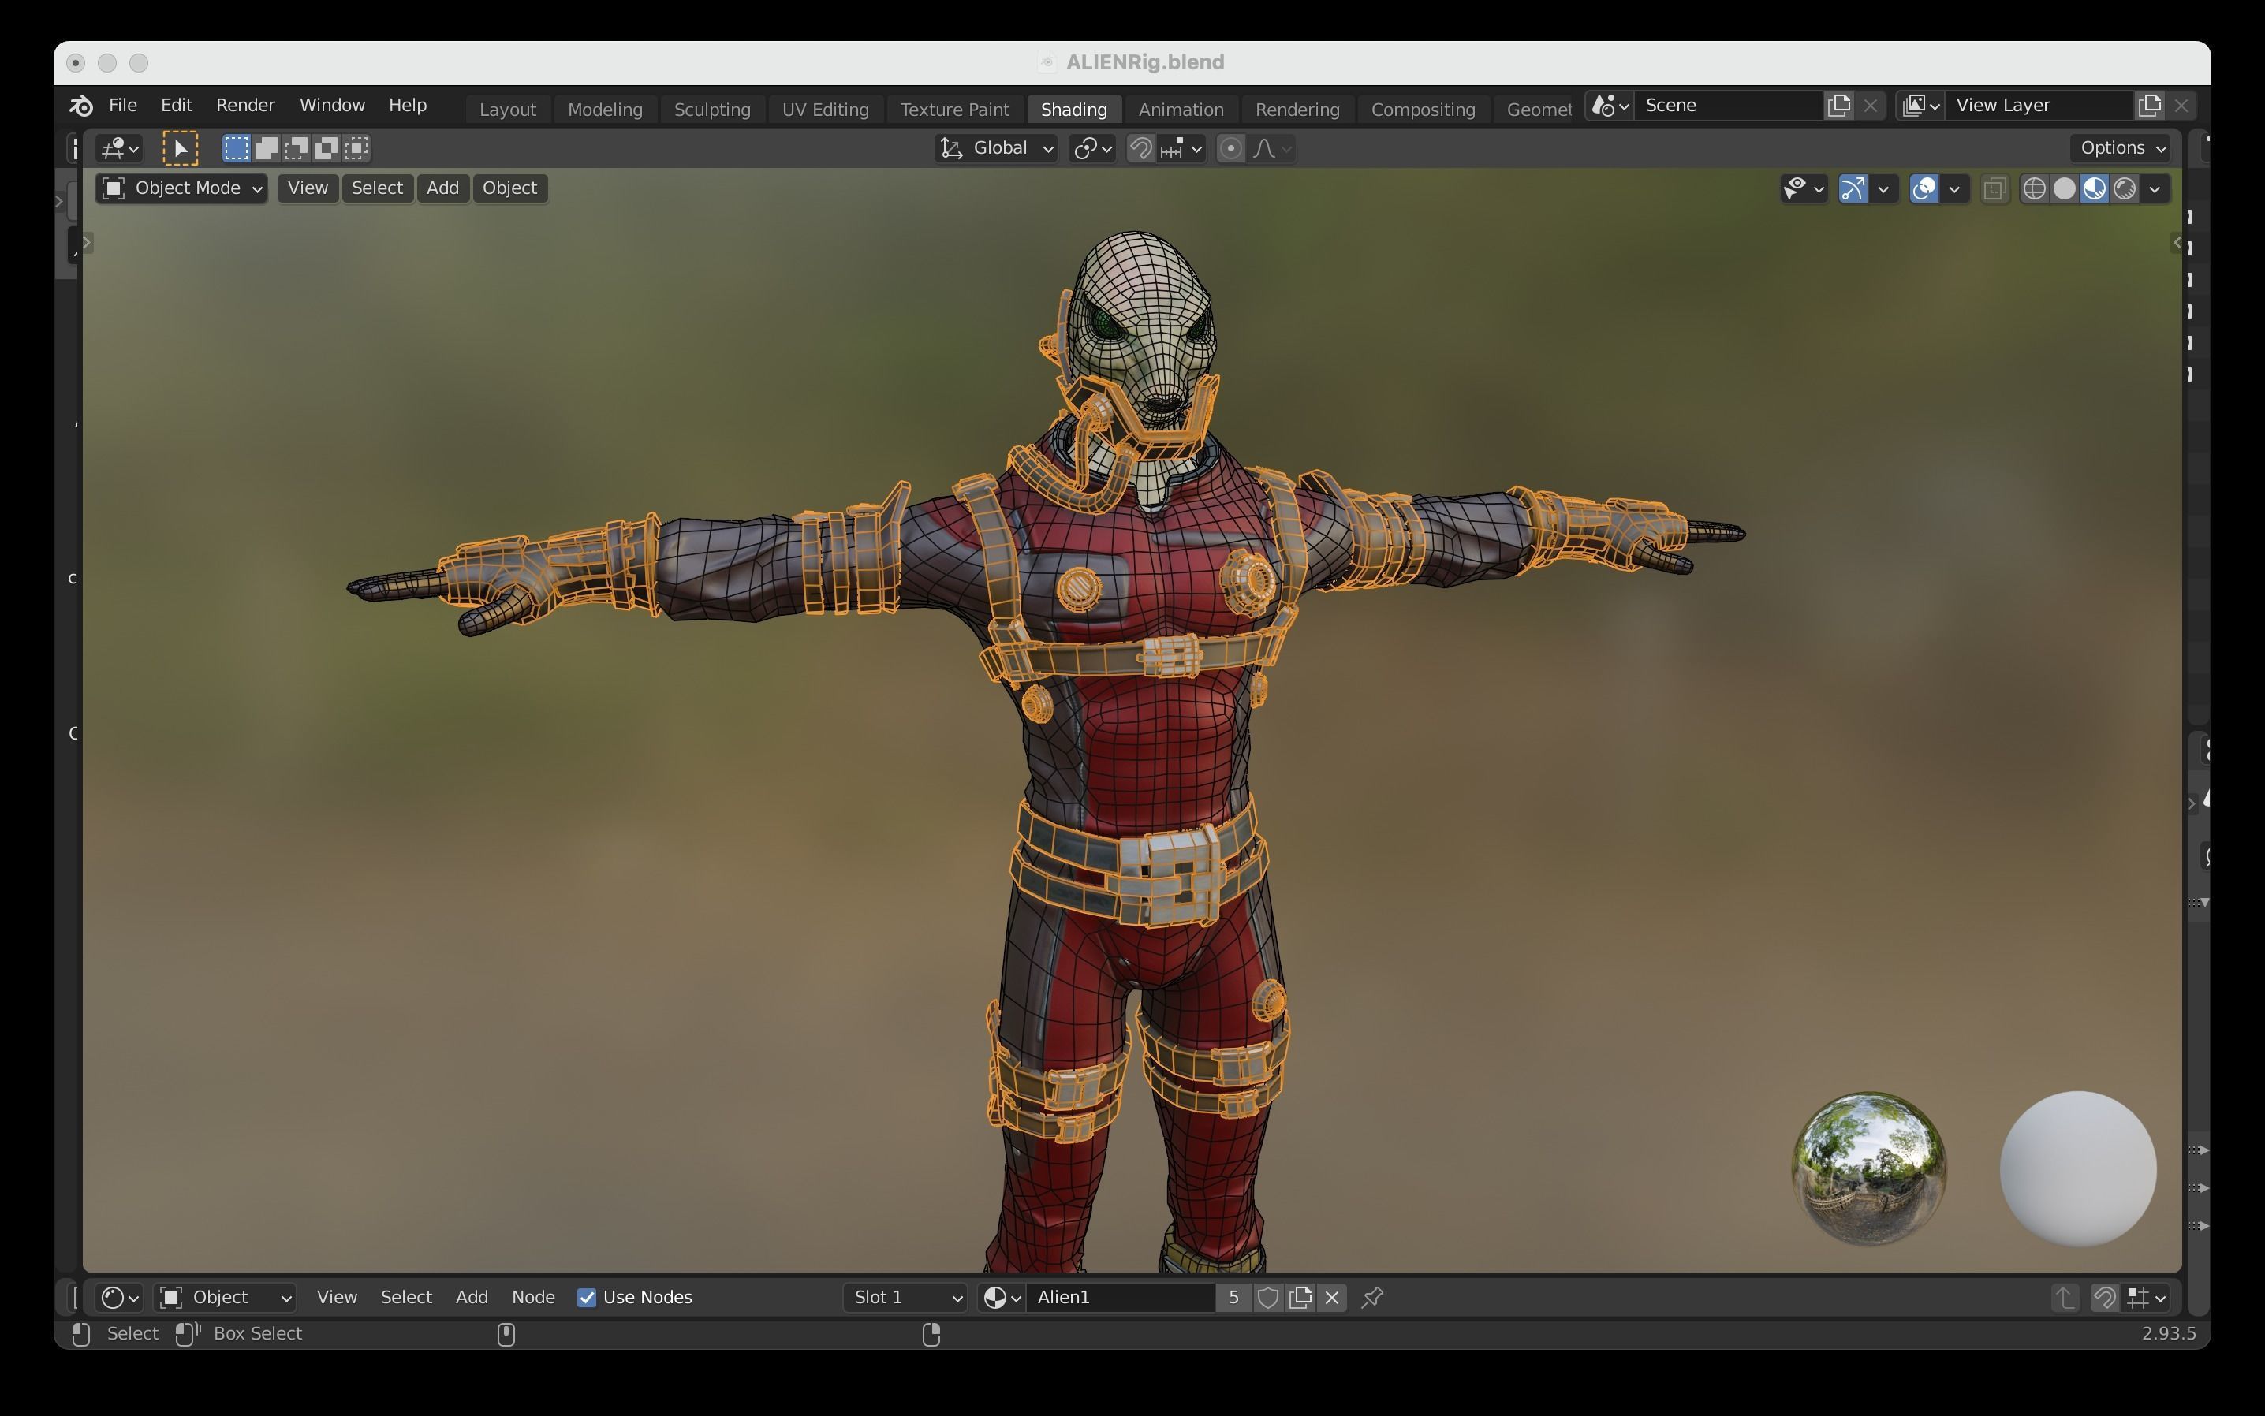Switch to the Texture Paint workspace tab
This screenshot has height=1416, width=2265.
click(x=954, y=110)
